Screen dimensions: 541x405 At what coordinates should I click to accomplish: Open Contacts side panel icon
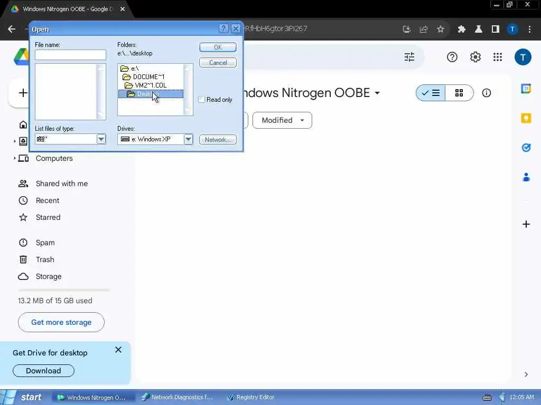click(x=526, y=177)
